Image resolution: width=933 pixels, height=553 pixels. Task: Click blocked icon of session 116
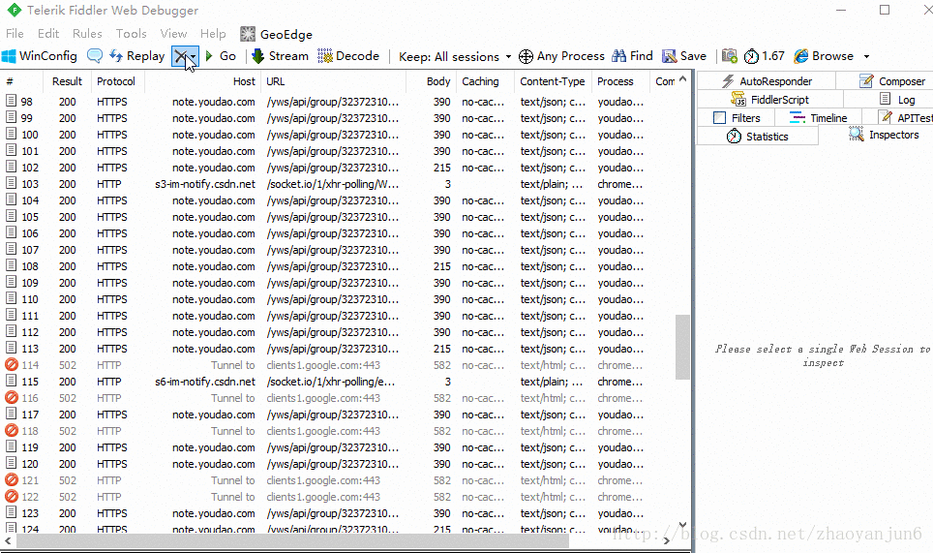point(12,398)
